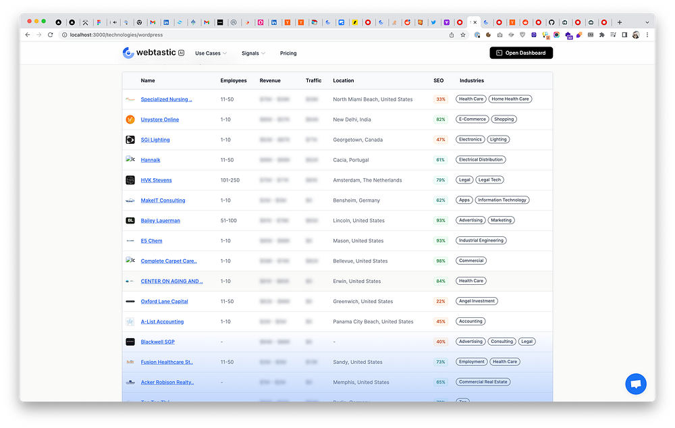The height and width of the screenshot is (428, 675).
Task: Open the A-List Accounting link
Action: 162,322
